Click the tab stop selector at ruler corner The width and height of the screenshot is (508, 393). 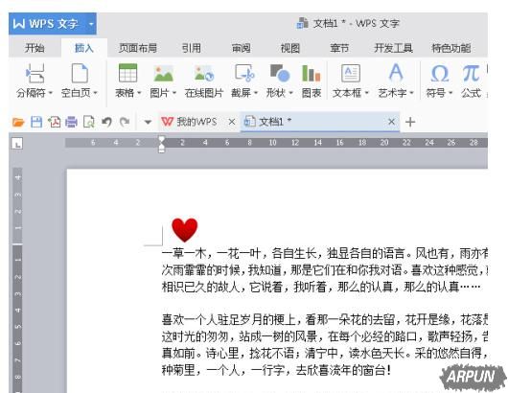point(17,143)
